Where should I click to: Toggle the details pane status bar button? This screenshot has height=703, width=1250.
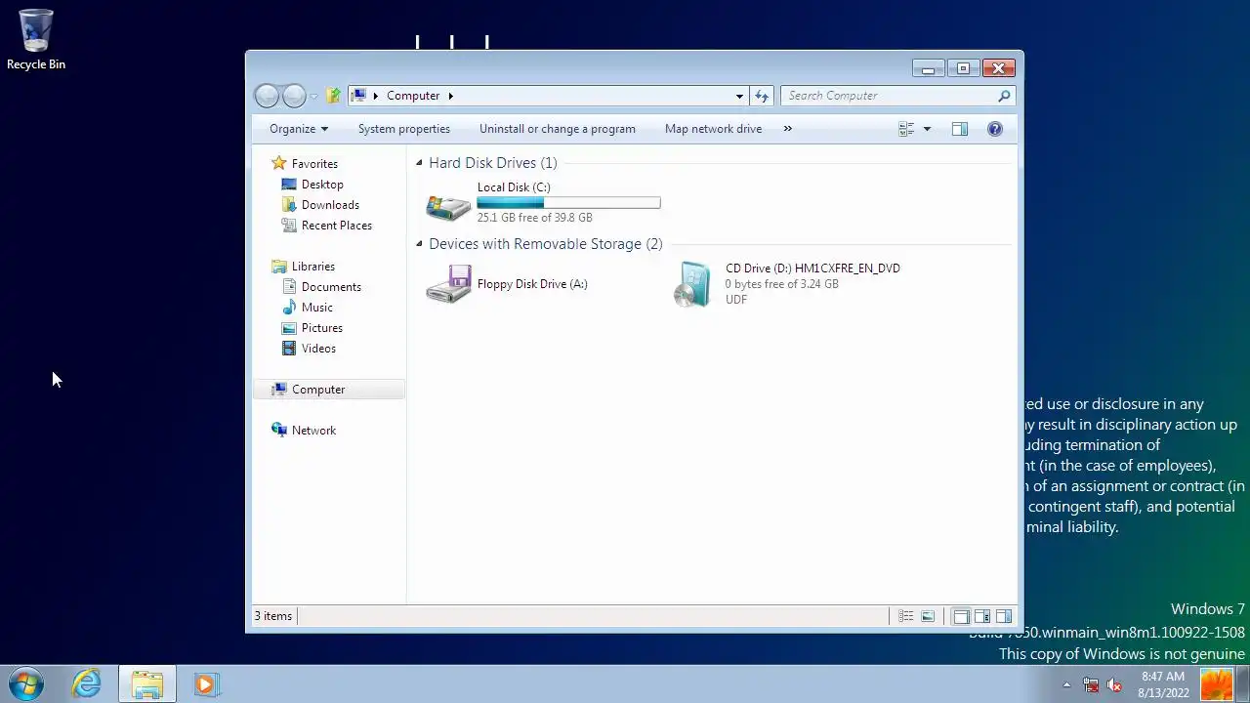982,616
